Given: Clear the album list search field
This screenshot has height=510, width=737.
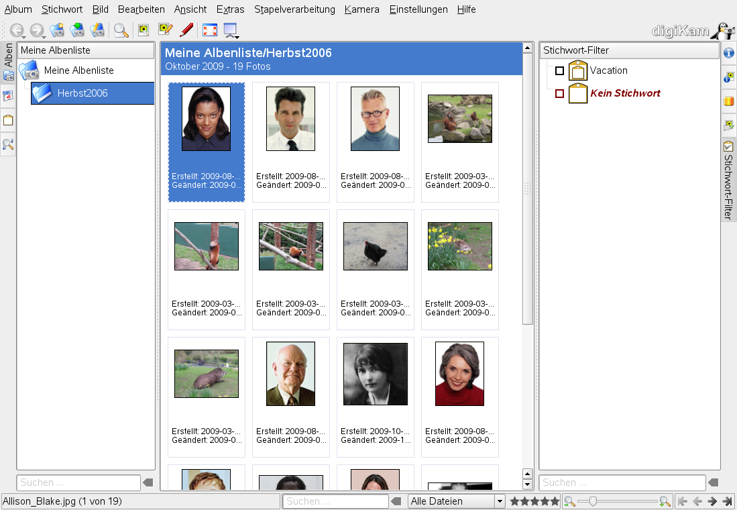Looking at the screenshot, I should click(148, 482).
